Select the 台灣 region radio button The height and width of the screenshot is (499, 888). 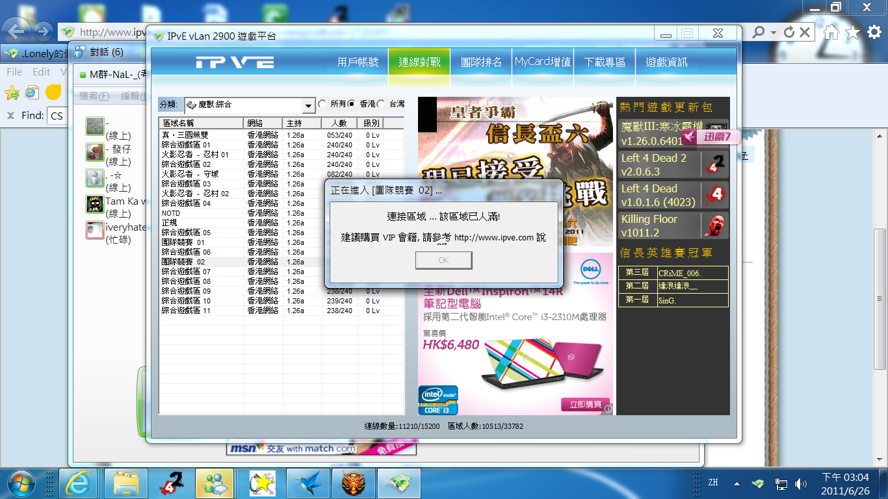tap(381, 104)
